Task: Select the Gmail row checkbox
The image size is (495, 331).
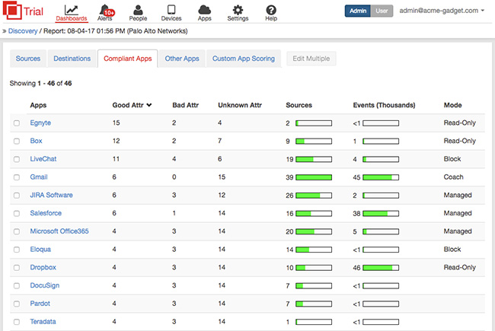Action: point(17,177)
